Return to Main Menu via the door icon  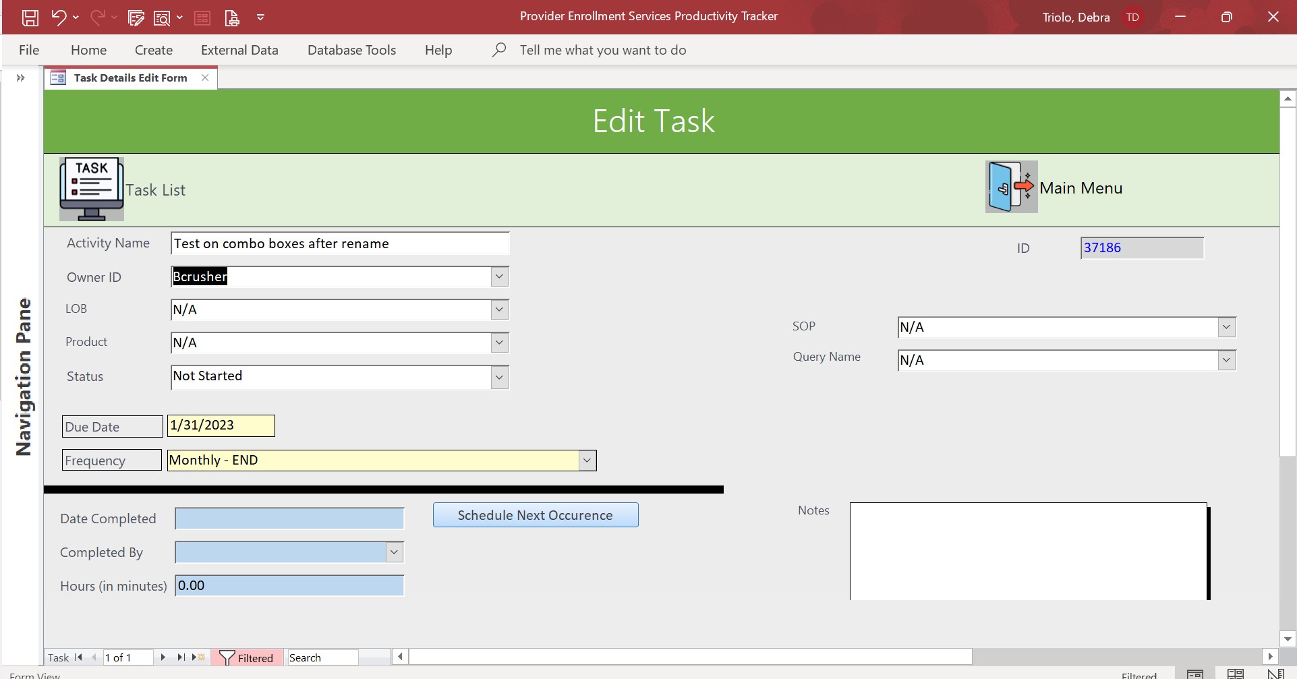click(x=1010, y=187)
